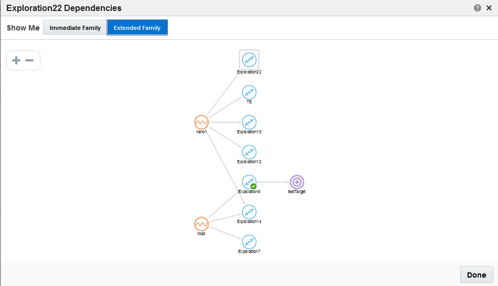
Task: Select the TE exploration node
Action: click(x=249, y=92)
